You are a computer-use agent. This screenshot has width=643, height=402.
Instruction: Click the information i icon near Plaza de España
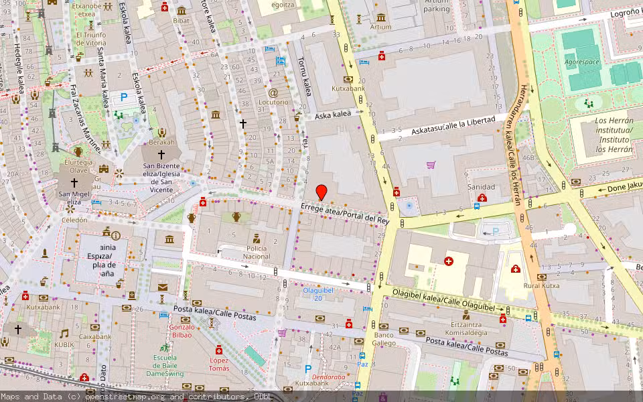(x=116, y=235)
